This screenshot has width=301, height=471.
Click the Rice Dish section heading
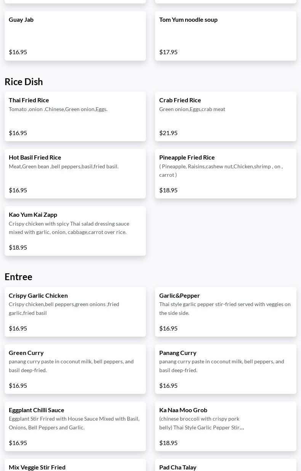tap(24, 82)
